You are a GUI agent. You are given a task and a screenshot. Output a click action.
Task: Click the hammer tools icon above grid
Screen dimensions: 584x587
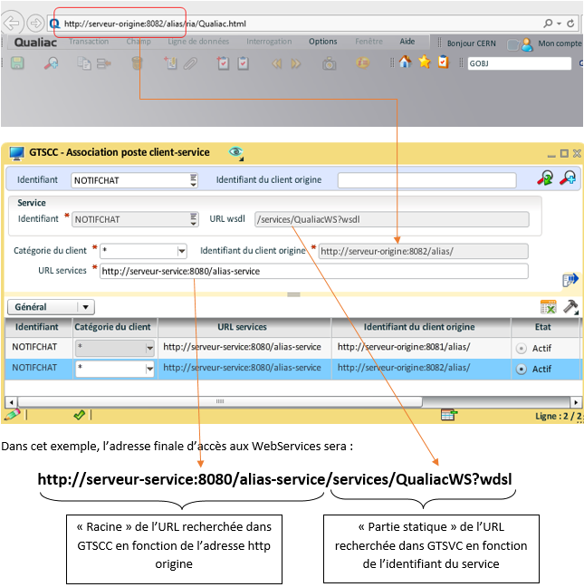[571, 307]
